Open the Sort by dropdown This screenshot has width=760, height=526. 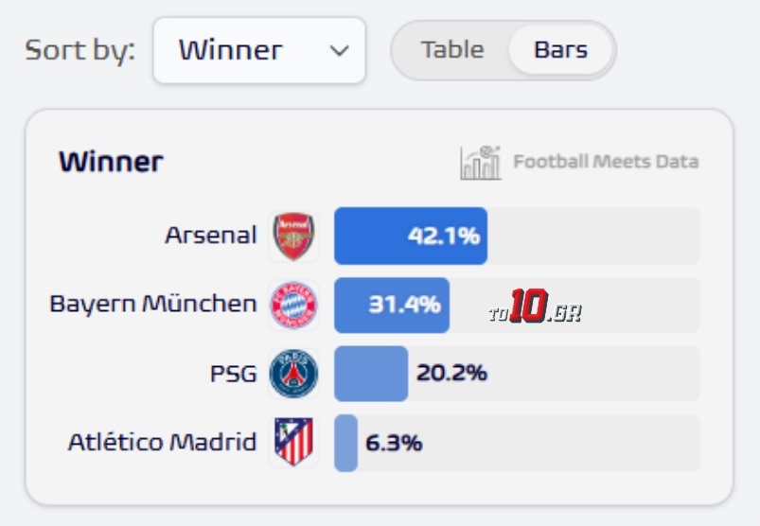click(x=258, y=50)
